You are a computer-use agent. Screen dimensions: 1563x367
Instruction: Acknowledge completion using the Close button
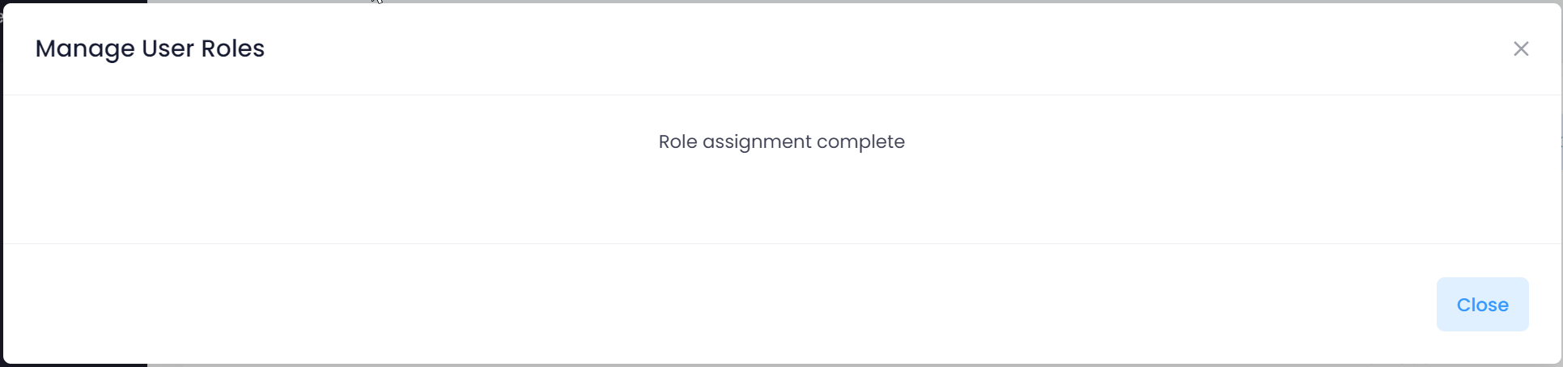pyautogui.click(x=1482, y=305)
